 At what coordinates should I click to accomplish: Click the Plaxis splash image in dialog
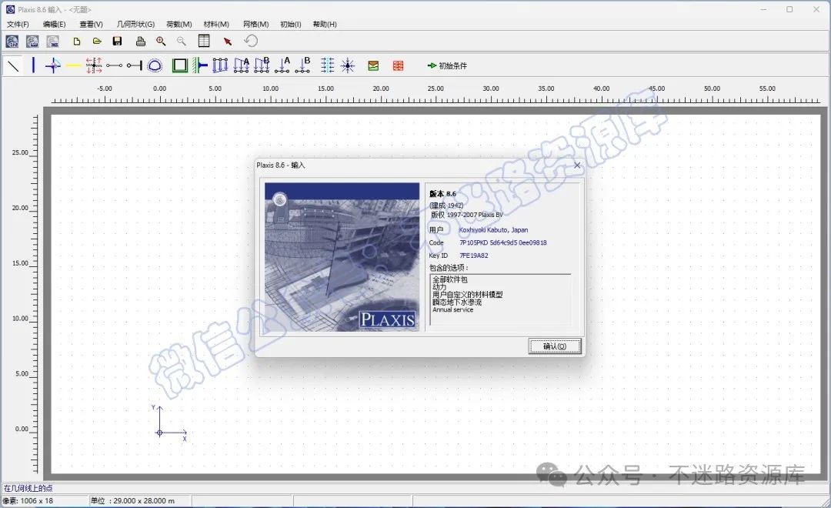click(342, 257)
